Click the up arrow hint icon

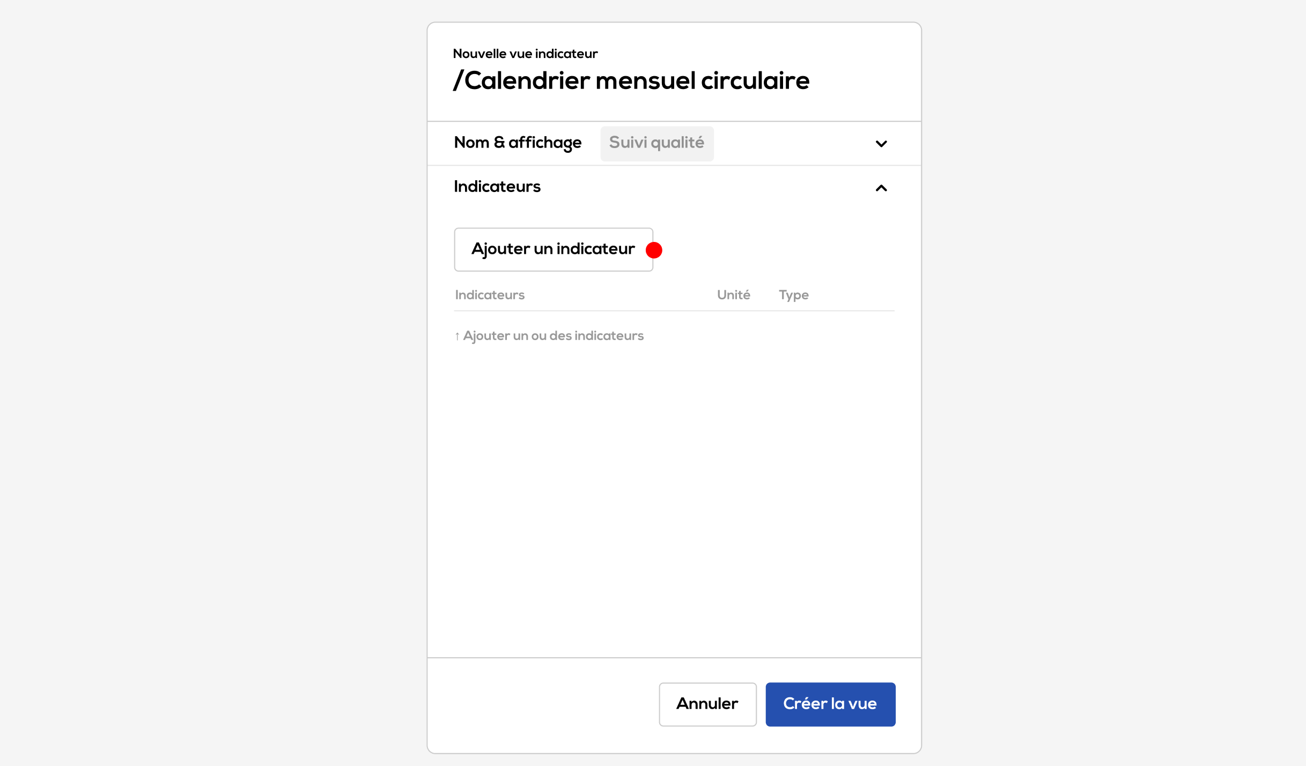(457, 336)
